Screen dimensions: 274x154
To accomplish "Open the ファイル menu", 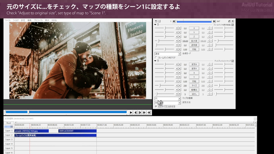I will pos(7,20).
